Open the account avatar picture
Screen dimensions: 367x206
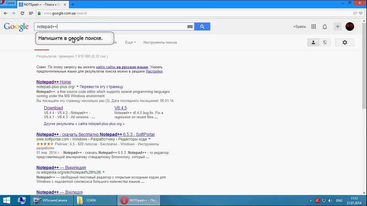350,27
